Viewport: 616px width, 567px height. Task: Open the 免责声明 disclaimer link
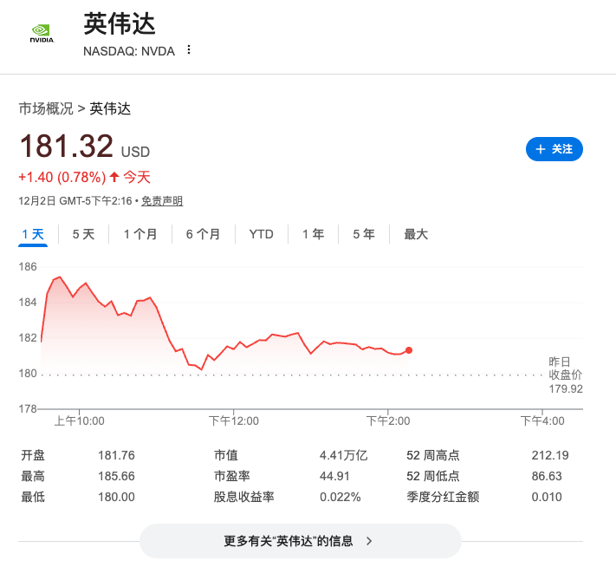pyautogui.click(x=162, y=201)
